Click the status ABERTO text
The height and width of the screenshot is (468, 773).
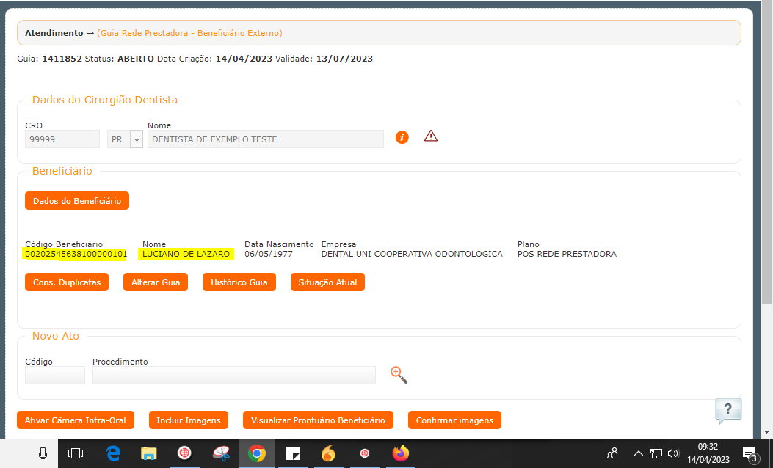pyautogui.click(x=136, y=59)
